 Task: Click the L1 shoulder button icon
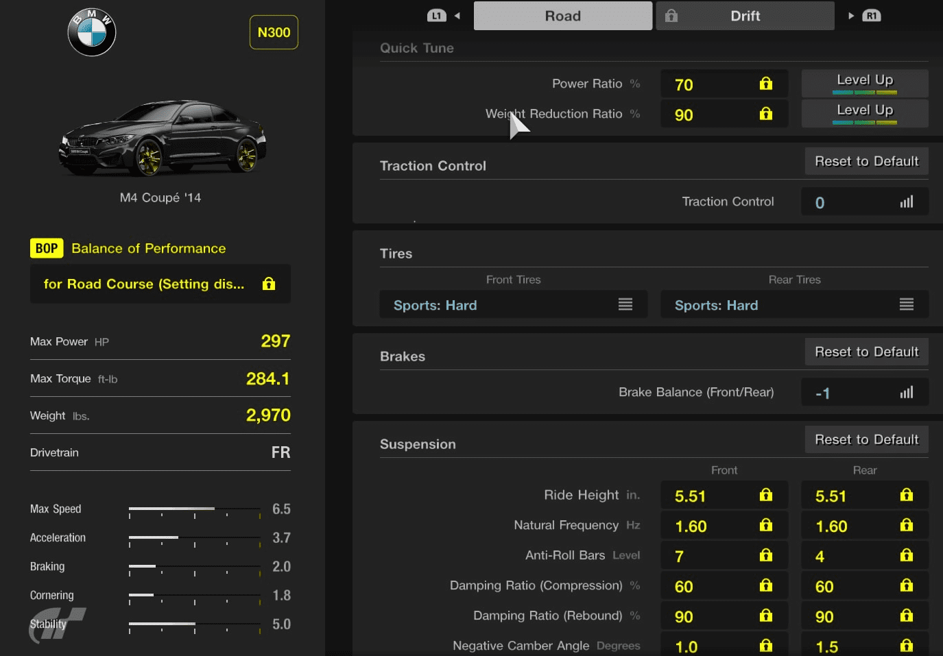[436, 16]
